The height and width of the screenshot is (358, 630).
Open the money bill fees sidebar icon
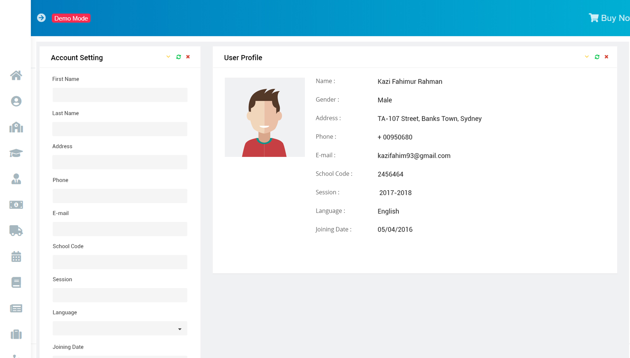click(16, 205)
